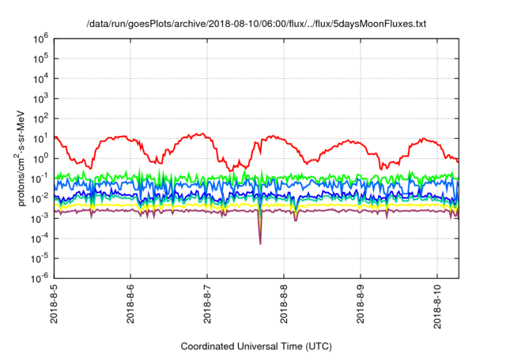Screen dimensions: 506x354
Task: Click the 2018-8-5 date tick label
Action: [54, 303]
